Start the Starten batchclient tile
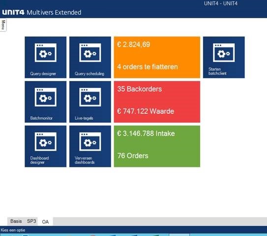 (224, 57)
